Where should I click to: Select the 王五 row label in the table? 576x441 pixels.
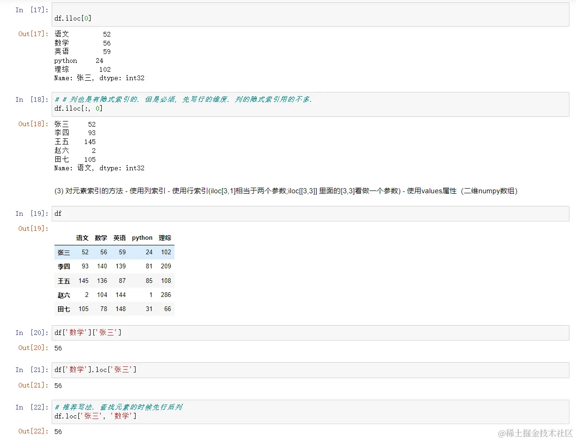(64, 281)
